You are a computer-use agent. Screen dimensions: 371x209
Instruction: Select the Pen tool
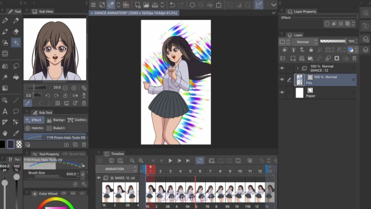pyautogui.click(x=5, y=21)
